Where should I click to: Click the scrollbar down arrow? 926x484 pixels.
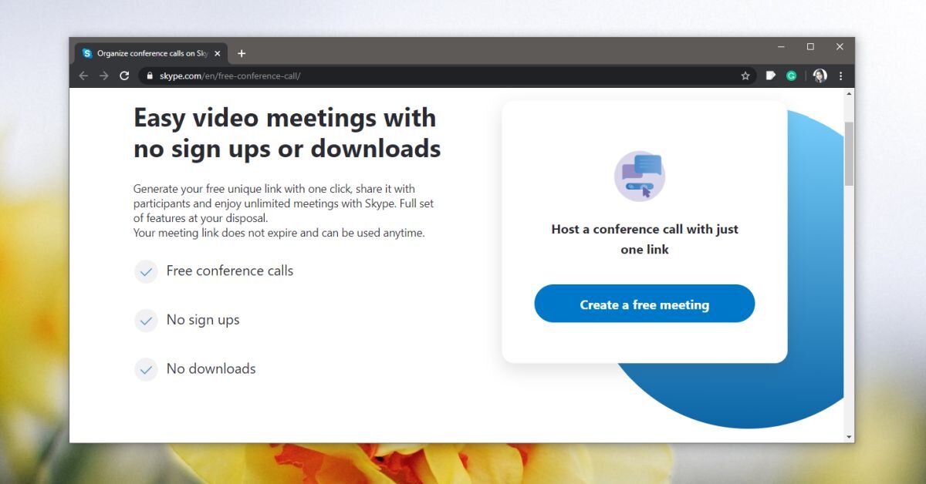pos(850,437)
